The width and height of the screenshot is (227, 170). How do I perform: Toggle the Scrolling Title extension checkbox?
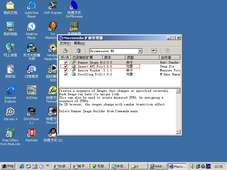point(66,74)
